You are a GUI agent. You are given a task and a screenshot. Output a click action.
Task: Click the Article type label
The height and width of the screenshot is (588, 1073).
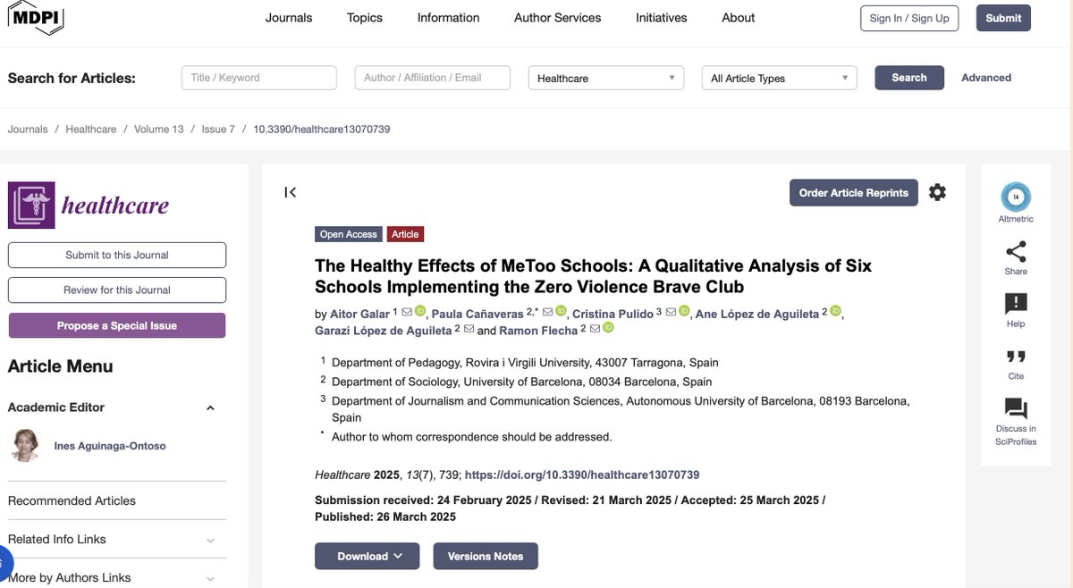(405, 234)
